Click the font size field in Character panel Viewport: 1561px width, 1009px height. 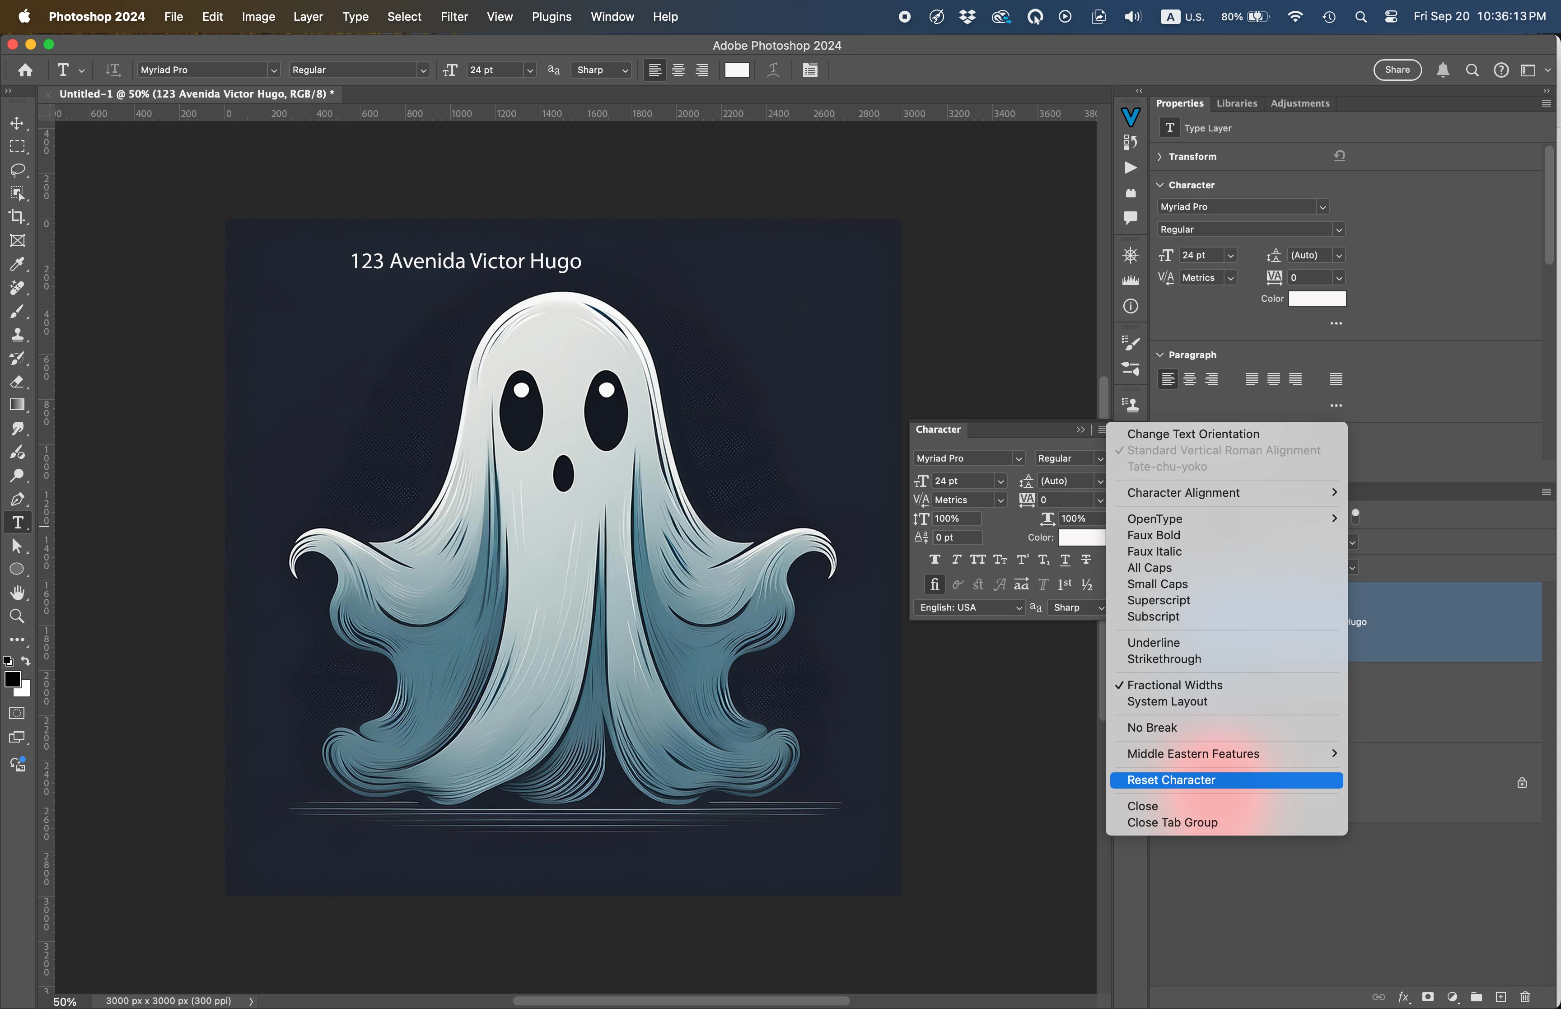click(x=962, y=481)
